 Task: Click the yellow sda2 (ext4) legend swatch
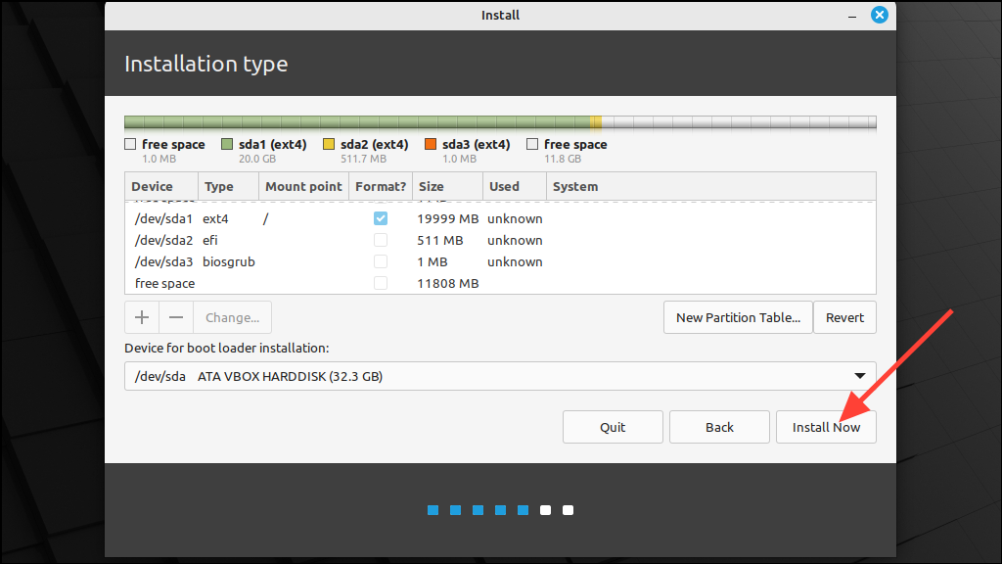[329, 144]
